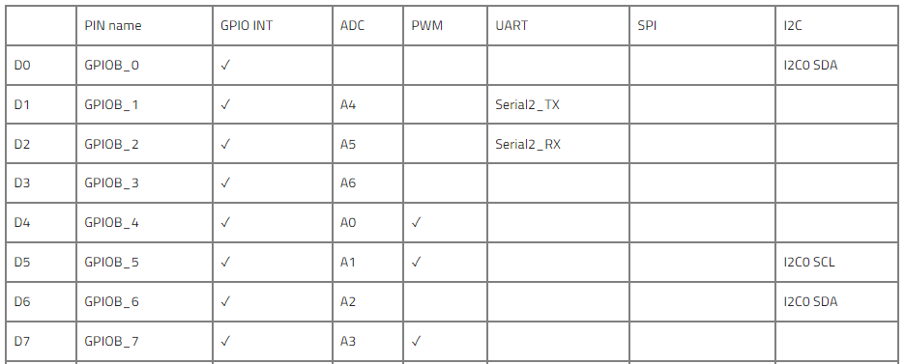The height and width of the screenshot is (364, 905).
Task: Click the GPIO INT checkmark in row D6
Action: (x=225, y=301)
